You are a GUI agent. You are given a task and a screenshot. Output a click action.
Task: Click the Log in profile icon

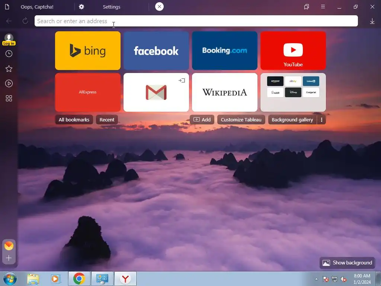click(9, 39)
